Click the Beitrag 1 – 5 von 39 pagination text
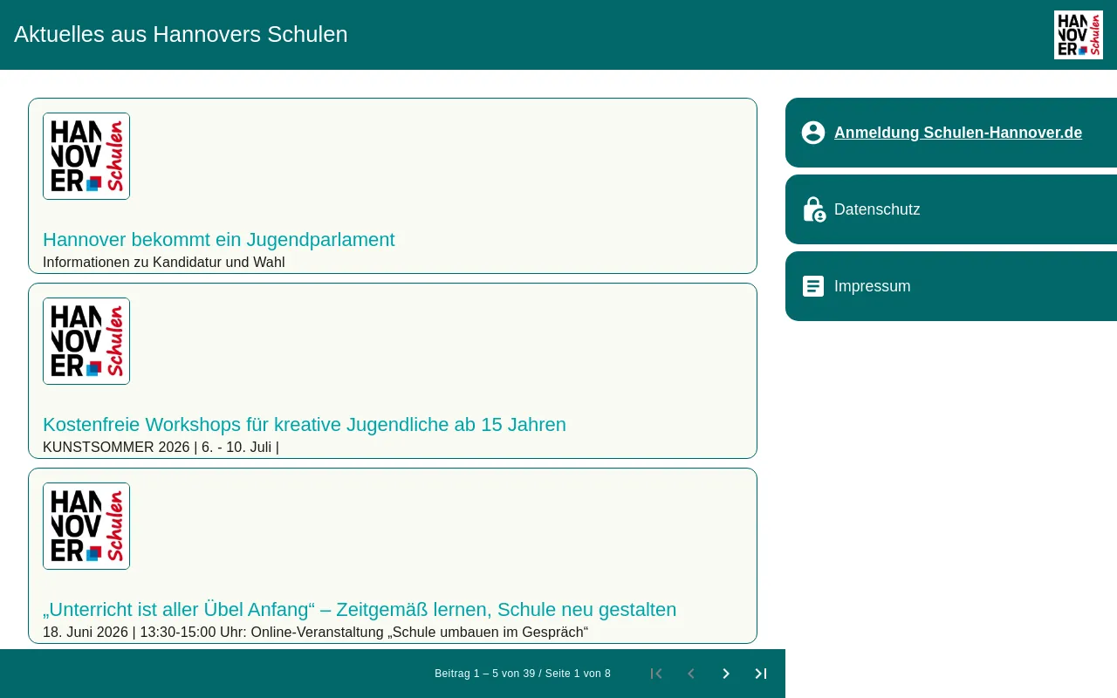Image resolution: width=1117 pixels, height=698 pixels. (x=523, y=674)
